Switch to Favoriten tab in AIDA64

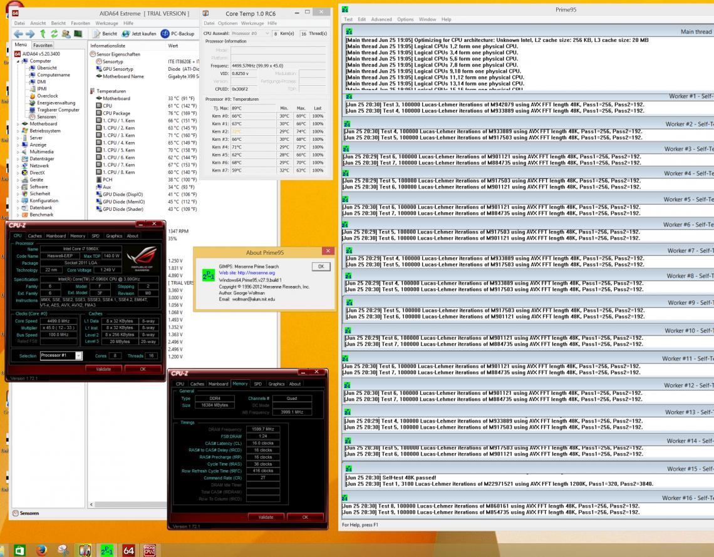(43, 46)
